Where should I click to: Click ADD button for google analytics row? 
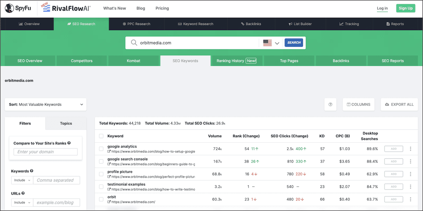click(x=393, y=149)
